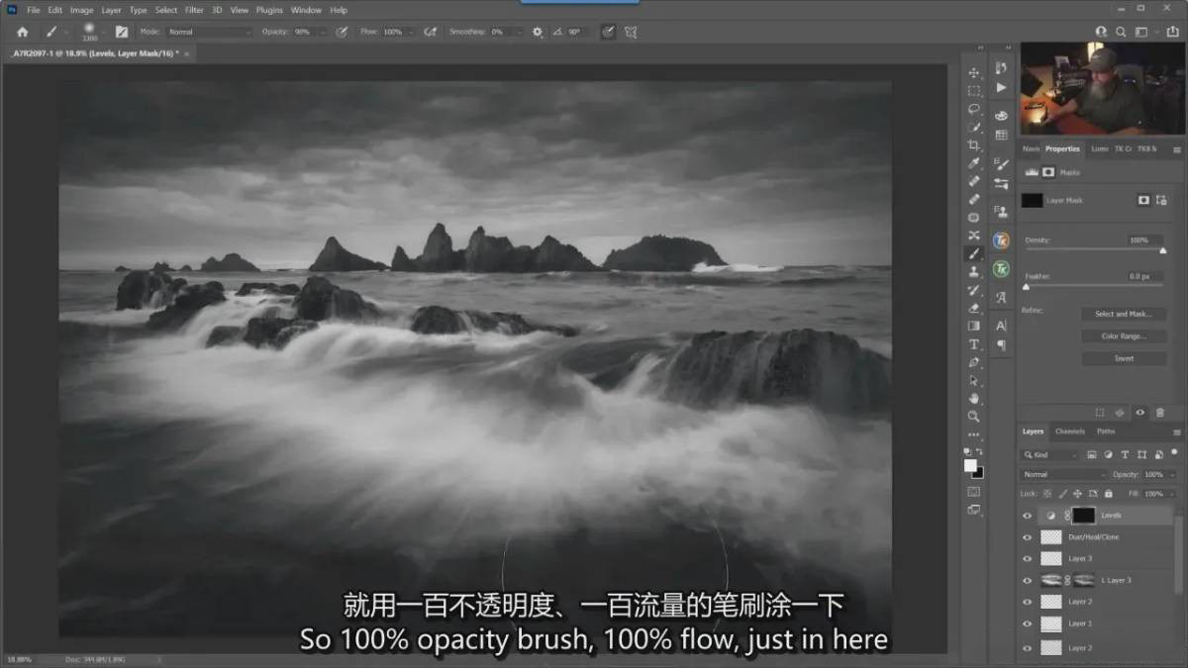Select the Clone Stamp tool
This screenshot has height=668, width=1188.
click(x=974, y=271)
